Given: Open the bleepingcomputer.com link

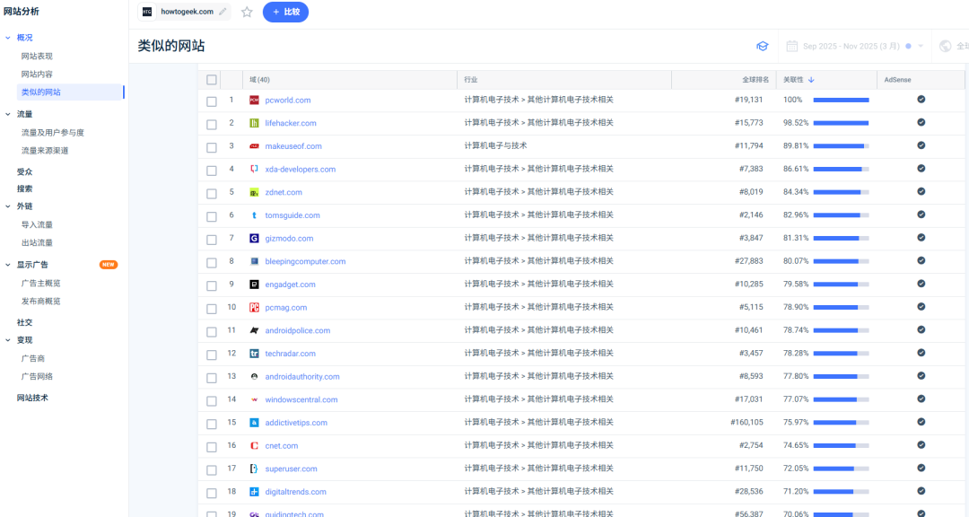Looking at the screenshot, I should click(305, 261).
